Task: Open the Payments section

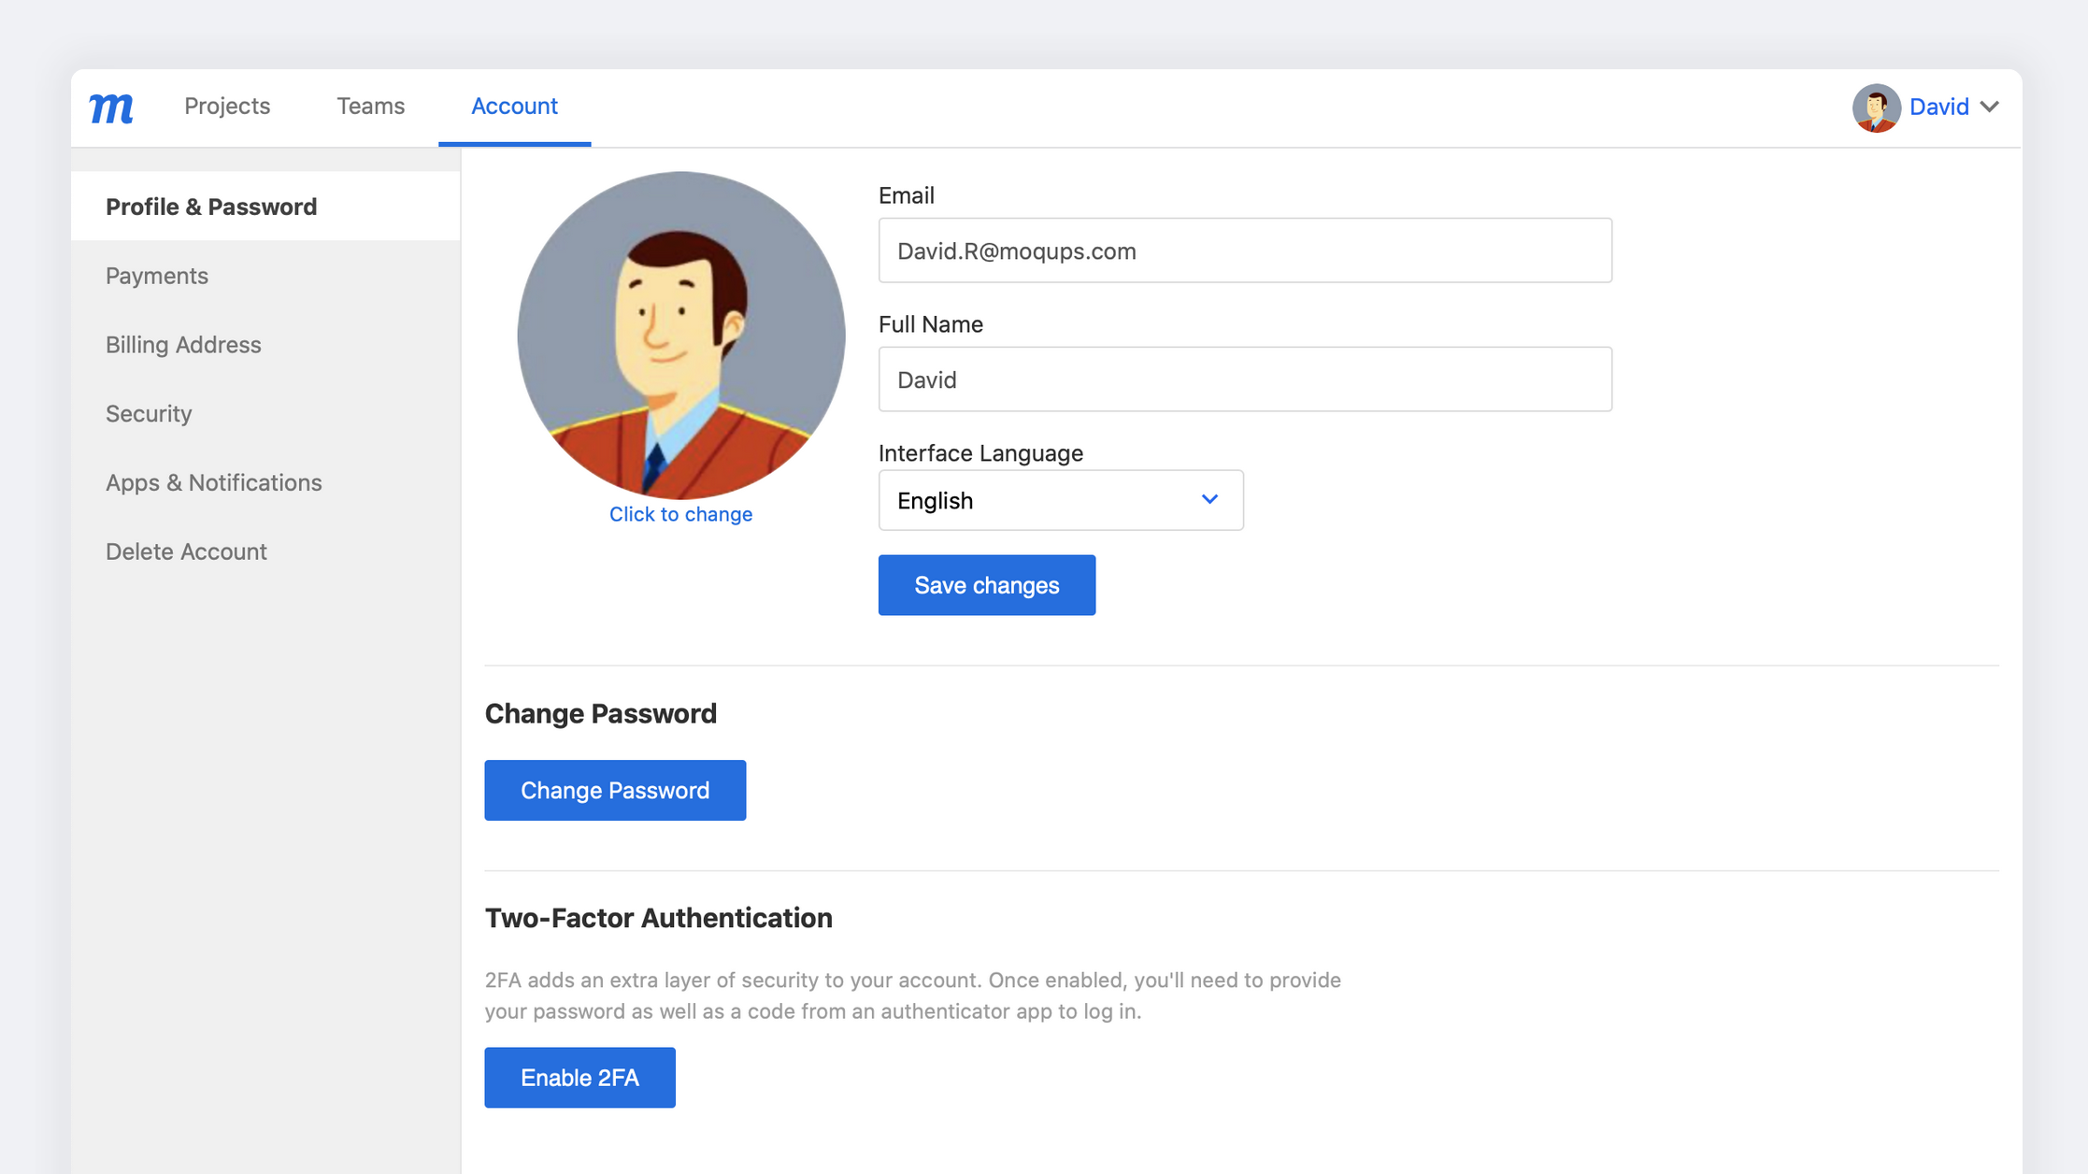Action: (x=156, y=275)
